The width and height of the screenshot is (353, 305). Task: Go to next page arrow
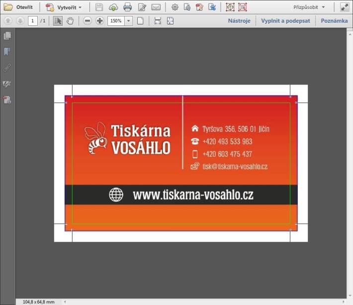click(20, 21)
